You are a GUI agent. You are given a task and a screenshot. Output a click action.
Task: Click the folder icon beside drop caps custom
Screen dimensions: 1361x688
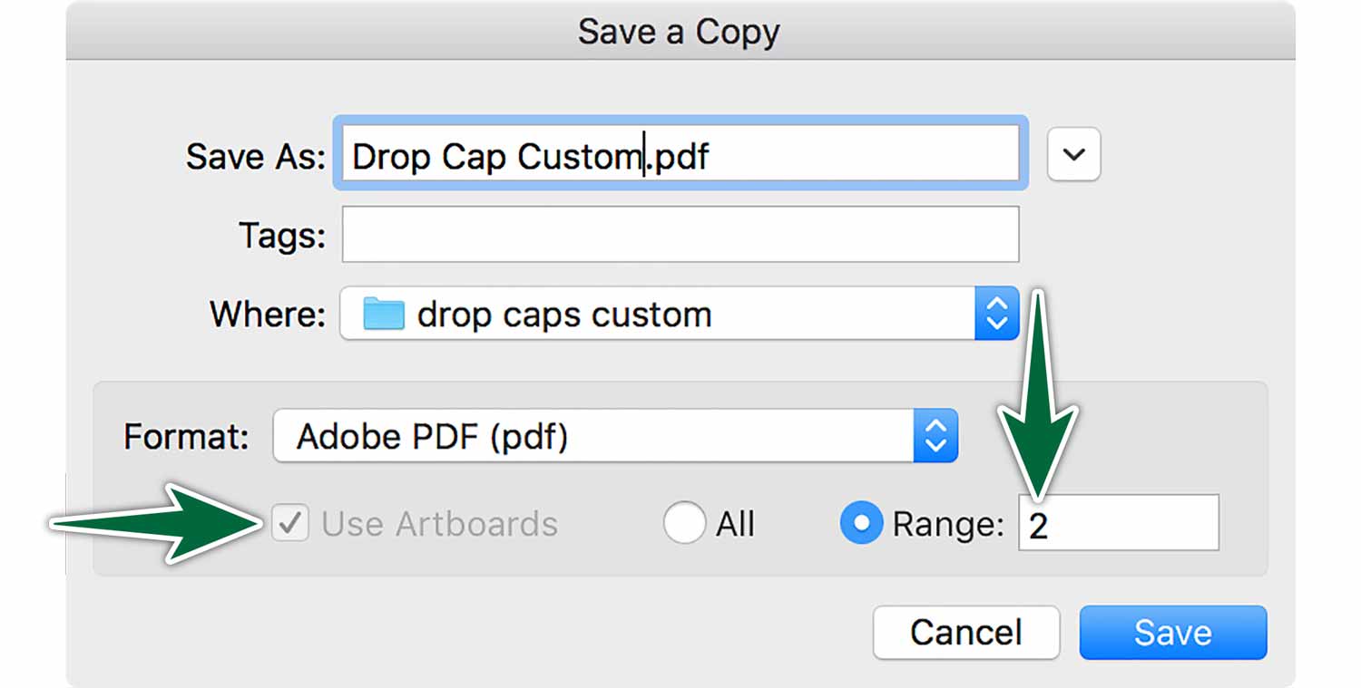pos(383,315)
